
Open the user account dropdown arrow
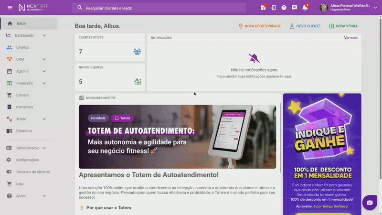[375, 8]
